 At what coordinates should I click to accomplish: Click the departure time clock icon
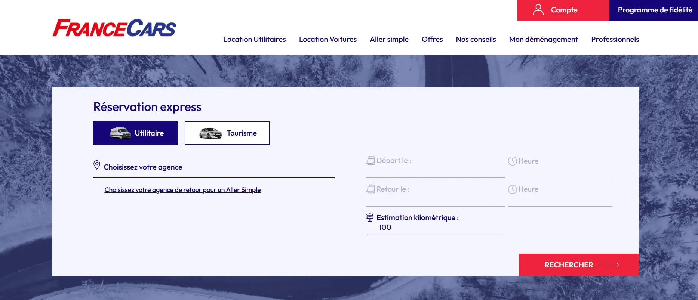point(513,161)
